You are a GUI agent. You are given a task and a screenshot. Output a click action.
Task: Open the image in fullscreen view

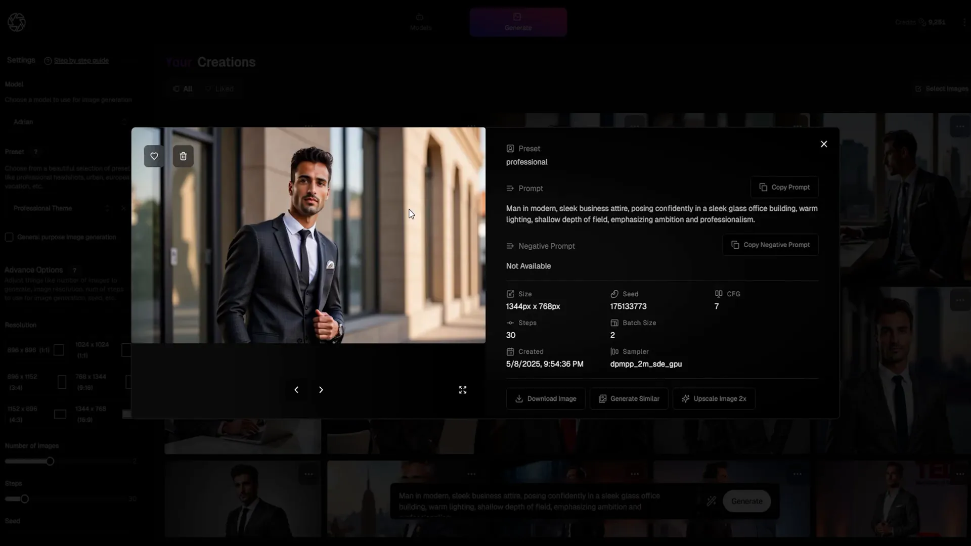tap(462, 390)
